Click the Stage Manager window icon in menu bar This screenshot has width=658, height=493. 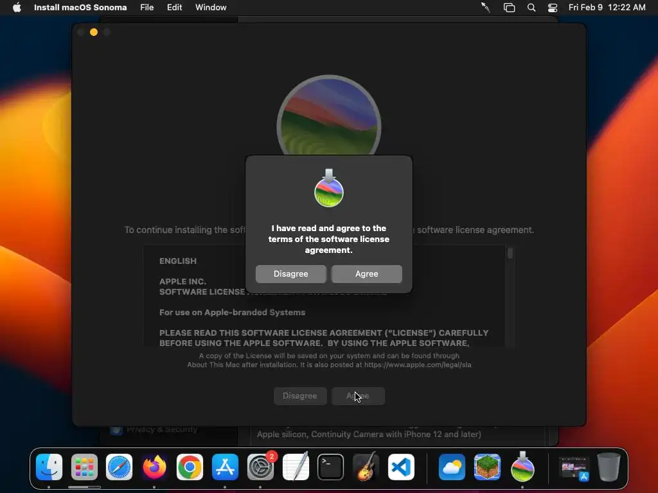pos(509,8)
